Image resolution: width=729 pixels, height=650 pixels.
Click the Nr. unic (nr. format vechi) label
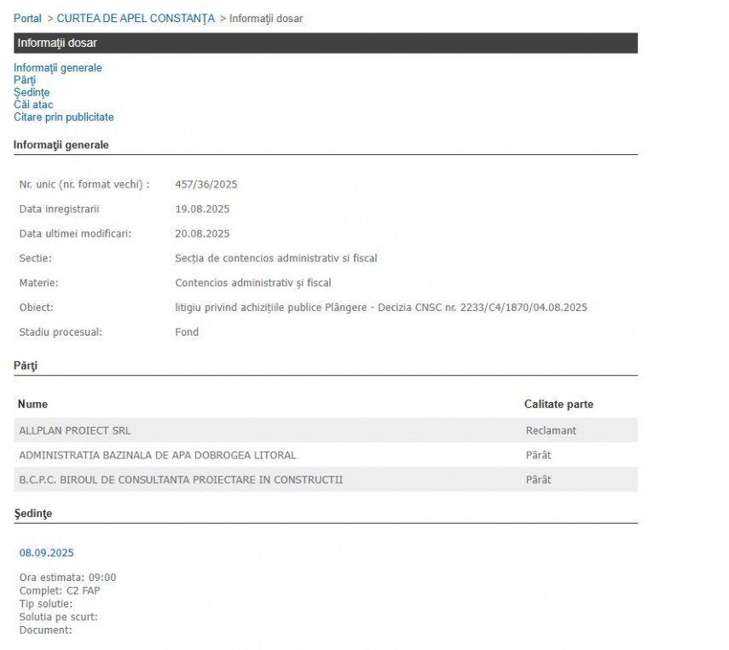[84, 185]
